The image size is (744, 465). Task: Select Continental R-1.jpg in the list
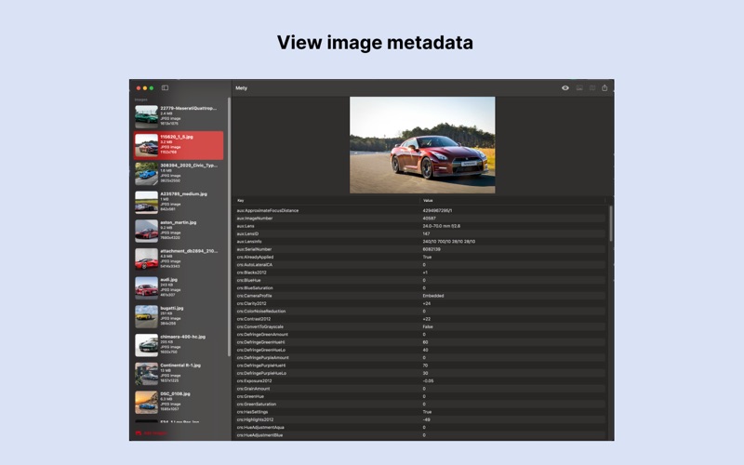(x=179, y=374)
